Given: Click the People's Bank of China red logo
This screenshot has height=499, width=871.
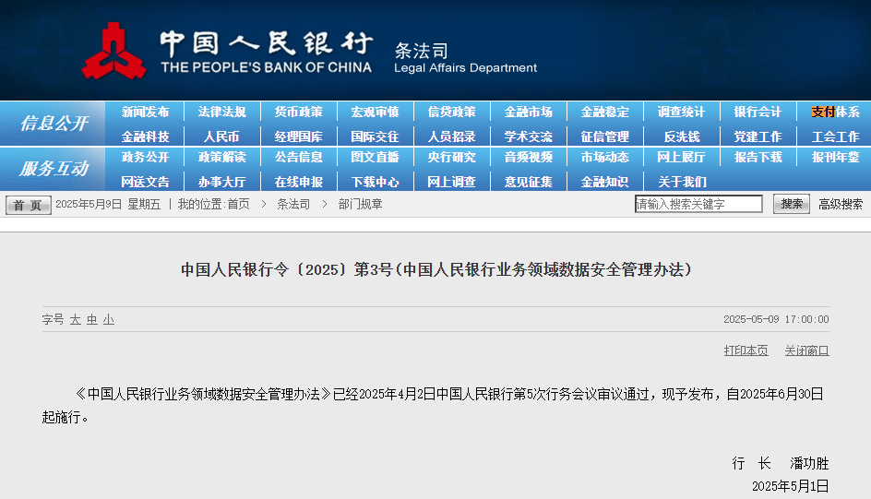Looking at the screenshot, I should pos(113,51).
